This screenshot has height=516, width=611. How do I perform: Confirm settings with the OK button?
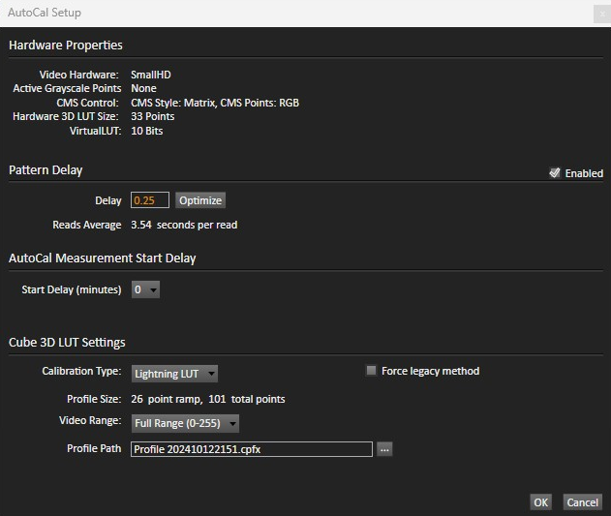tap(540, 501)
